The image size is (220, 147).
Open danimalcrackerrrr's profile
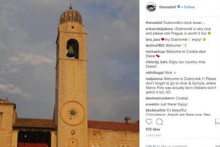tap(160, 98)
